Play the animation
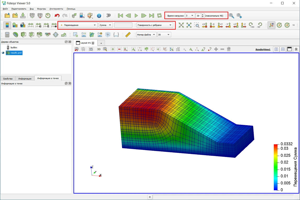 coord(136,16)
